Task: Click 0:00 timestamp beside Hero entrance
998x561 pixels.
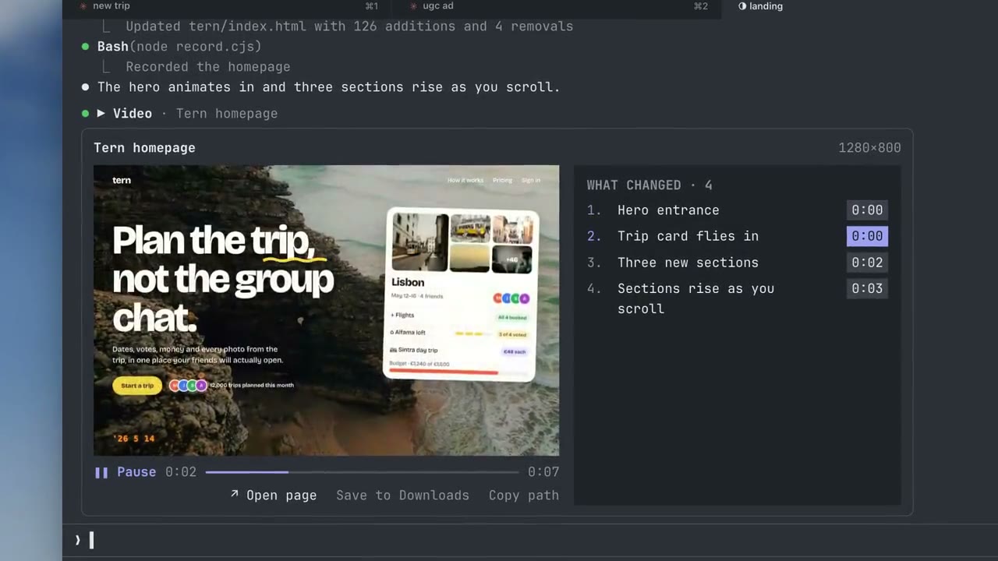Action: pos(867,210)
